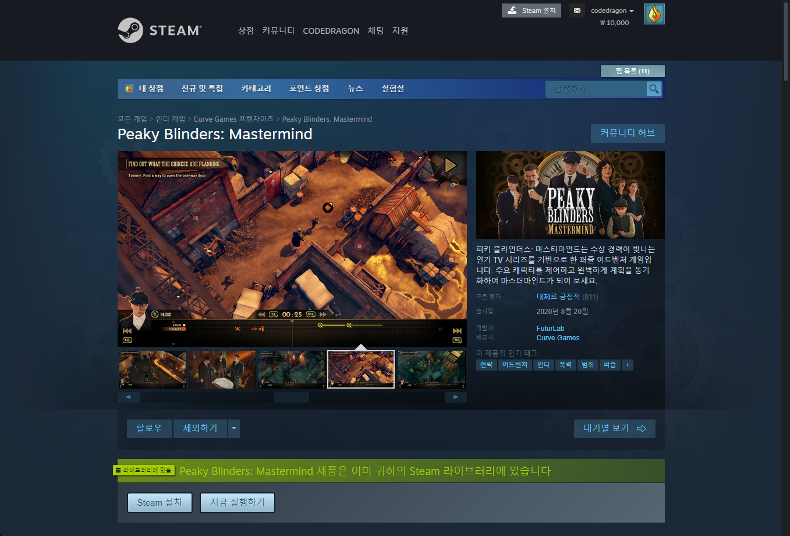Click the 퍼즐 tag
Viewport: 790px width, 536px height.
[x=610, y=365]
